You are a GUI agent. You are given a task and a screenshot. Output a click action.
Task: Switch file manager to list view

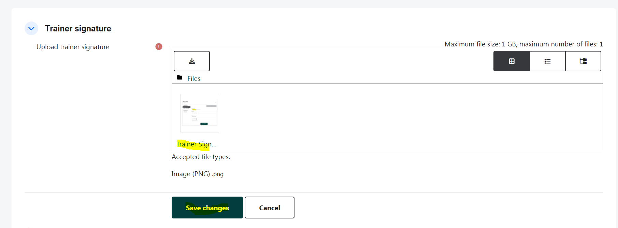pyautogui.click(x=547, y=61)
